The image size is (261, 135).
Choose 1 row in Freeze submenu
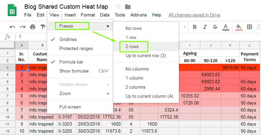[146, 37]
